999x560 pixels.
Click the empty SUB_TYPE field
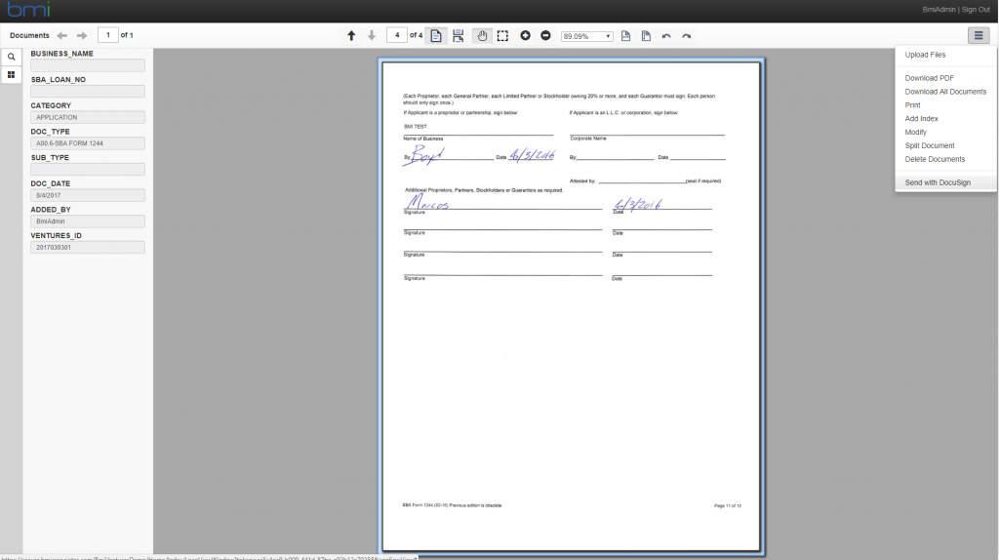[x=88, y=170]
